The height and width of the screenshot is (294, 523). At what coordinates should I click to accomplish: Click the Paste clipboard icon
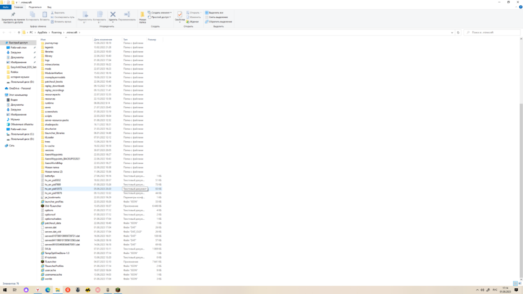click(x=44, y=14)
